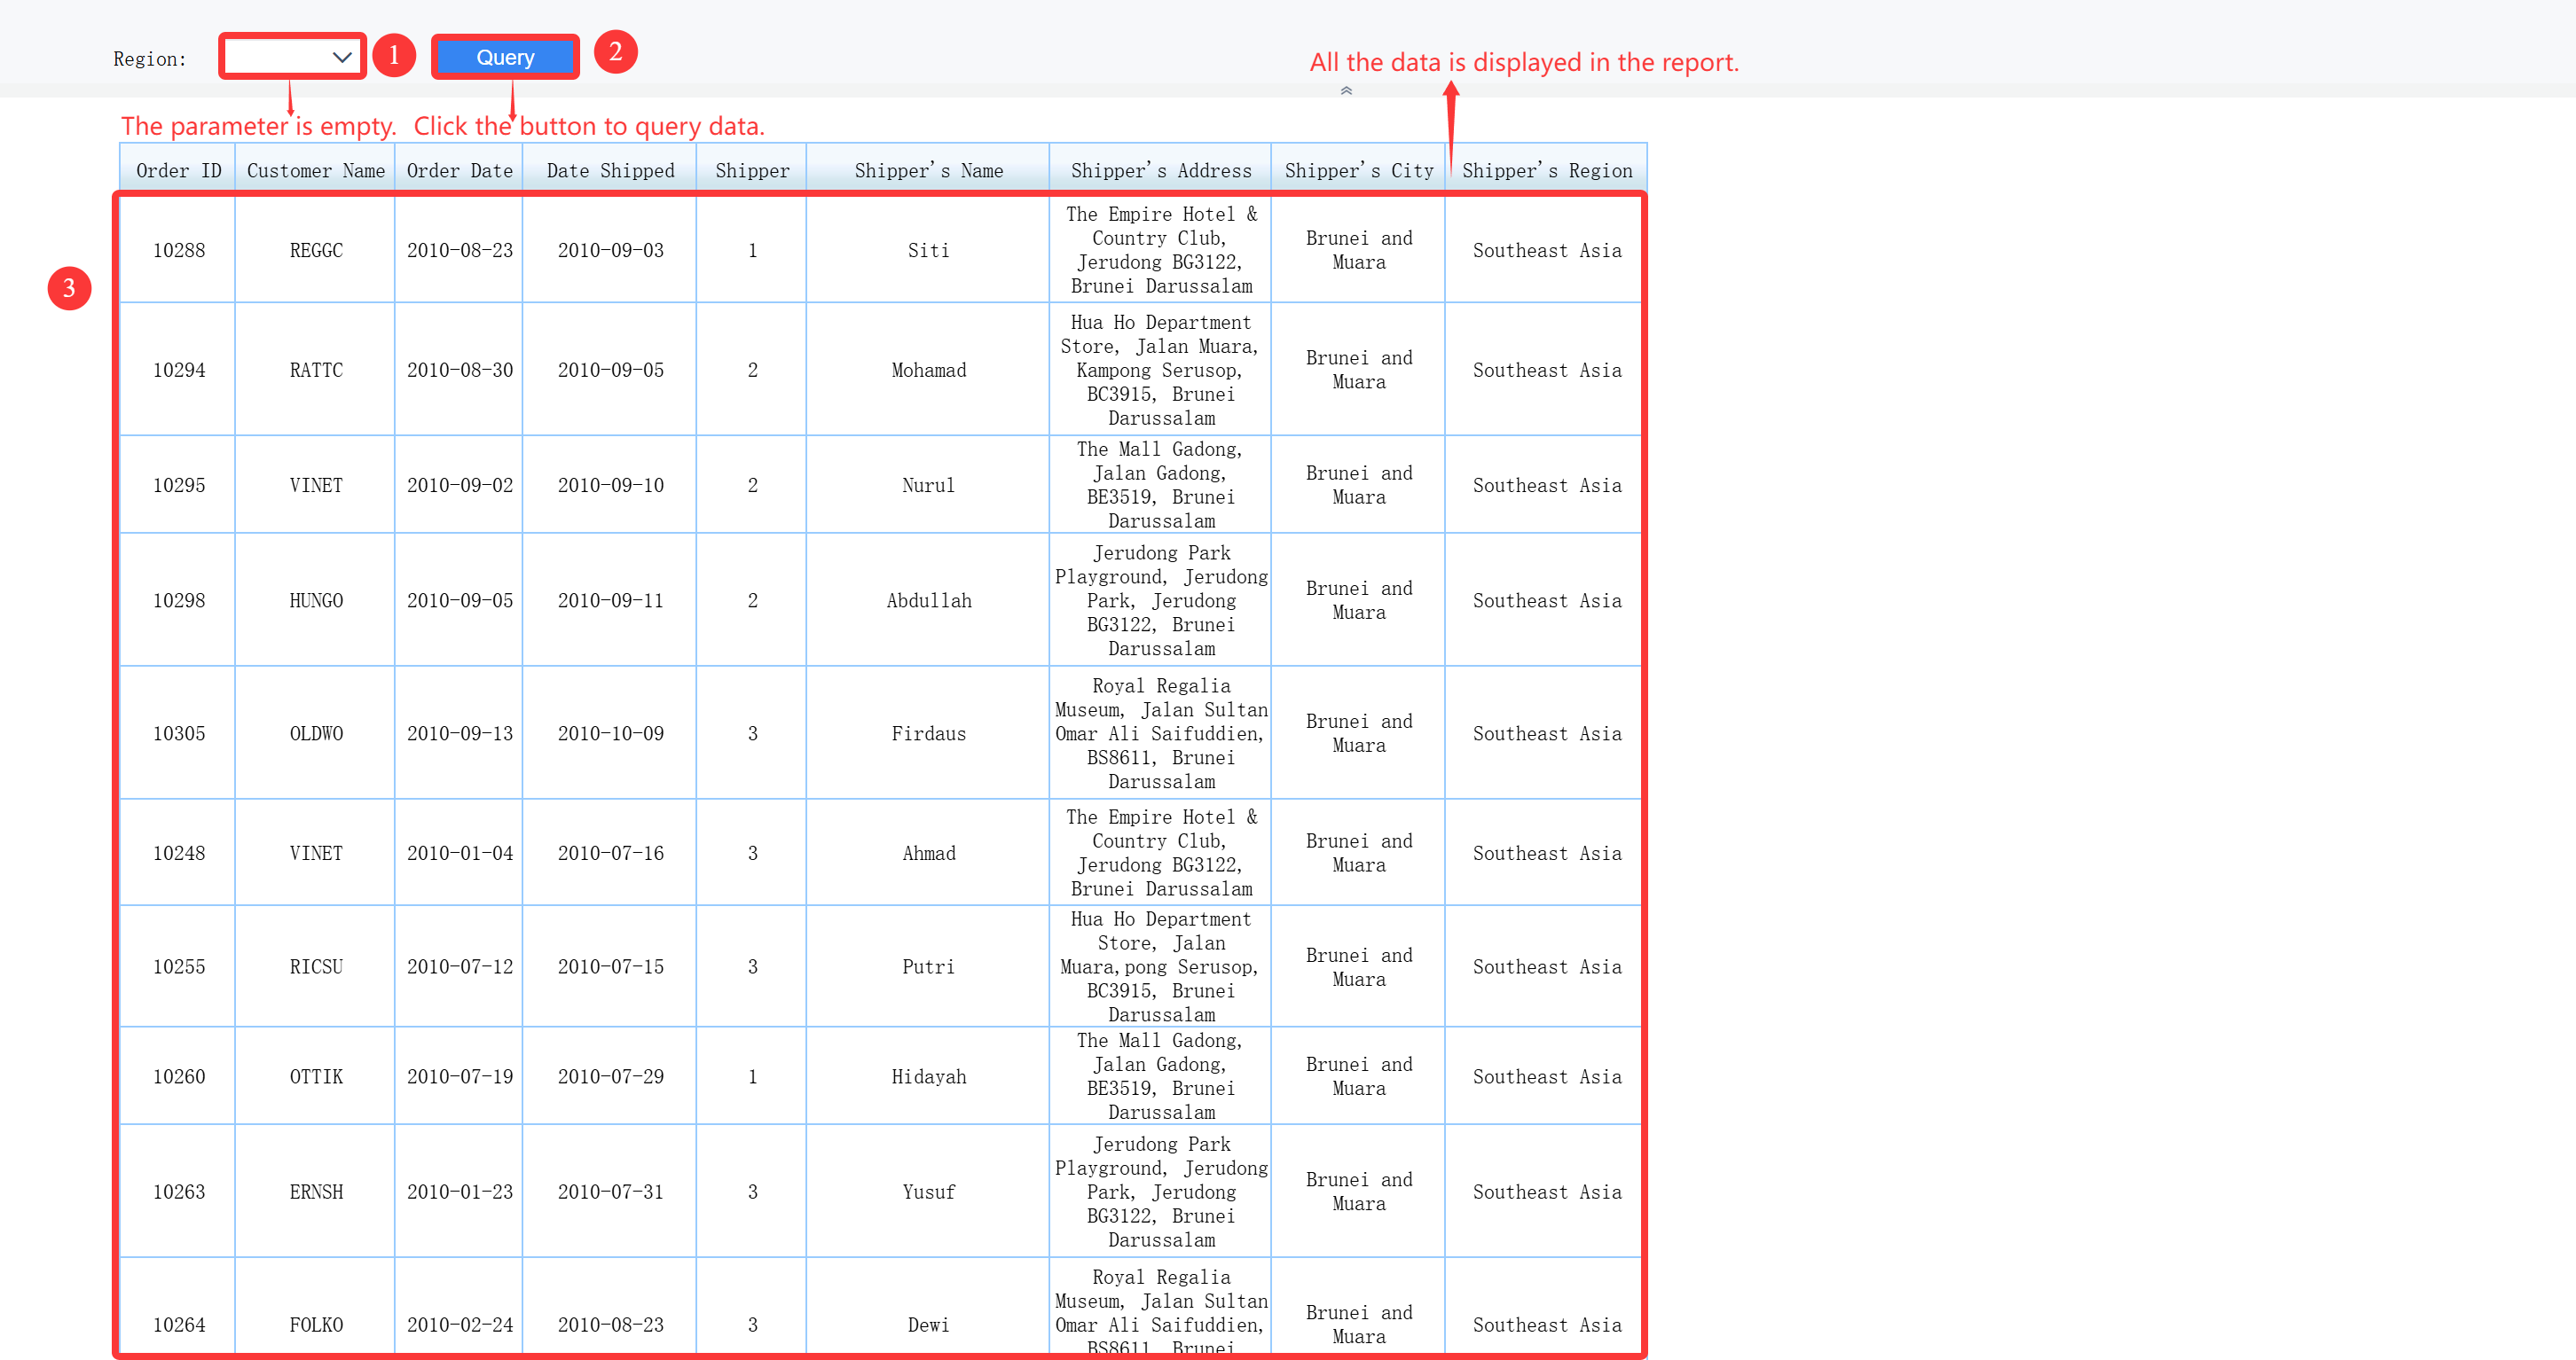Open the Region dropdown arrow
Viewport: 2576px width, 1360px height.
click(x=342, y=57)
